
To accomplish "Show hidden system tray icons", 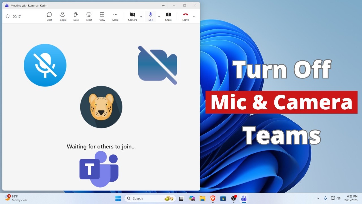I will point(318,198).
